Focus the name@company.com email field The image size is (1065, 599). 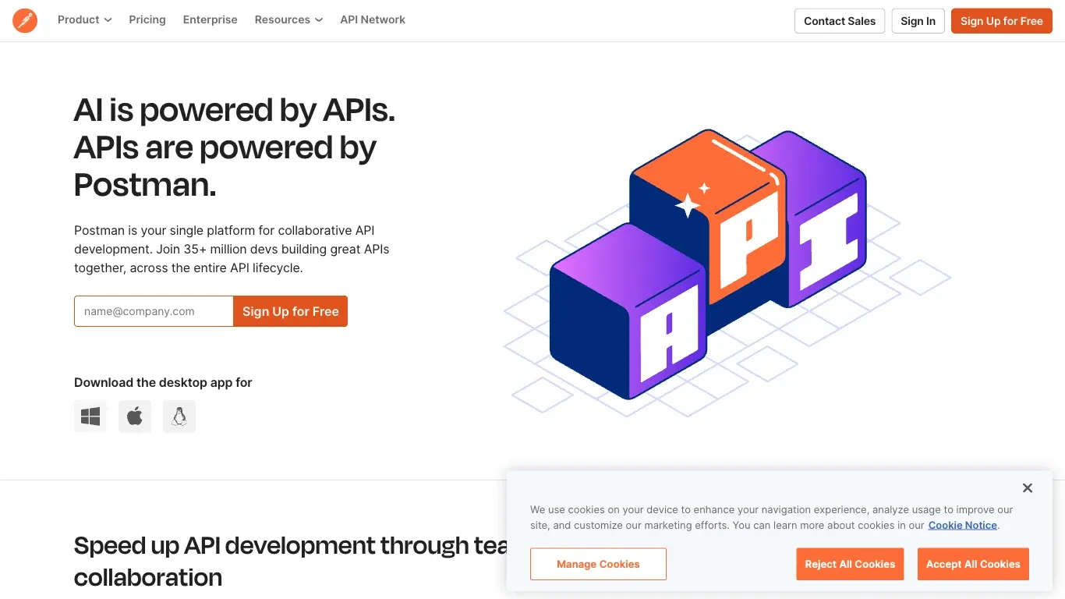click(x=154, y=311)
